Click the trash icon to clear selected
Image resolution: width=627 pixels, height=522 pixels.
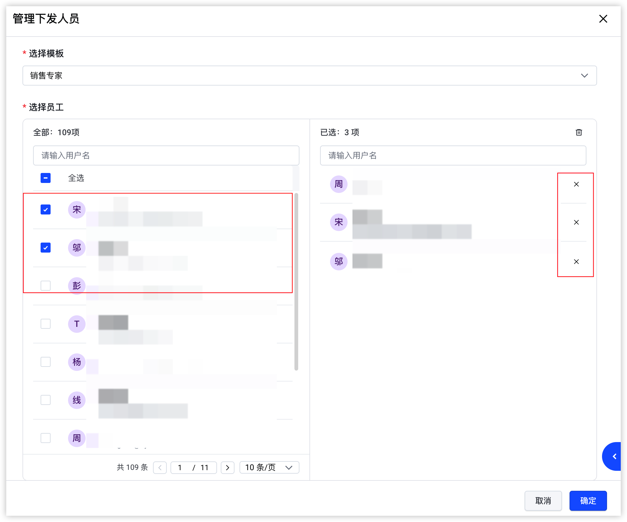point(579,132)
